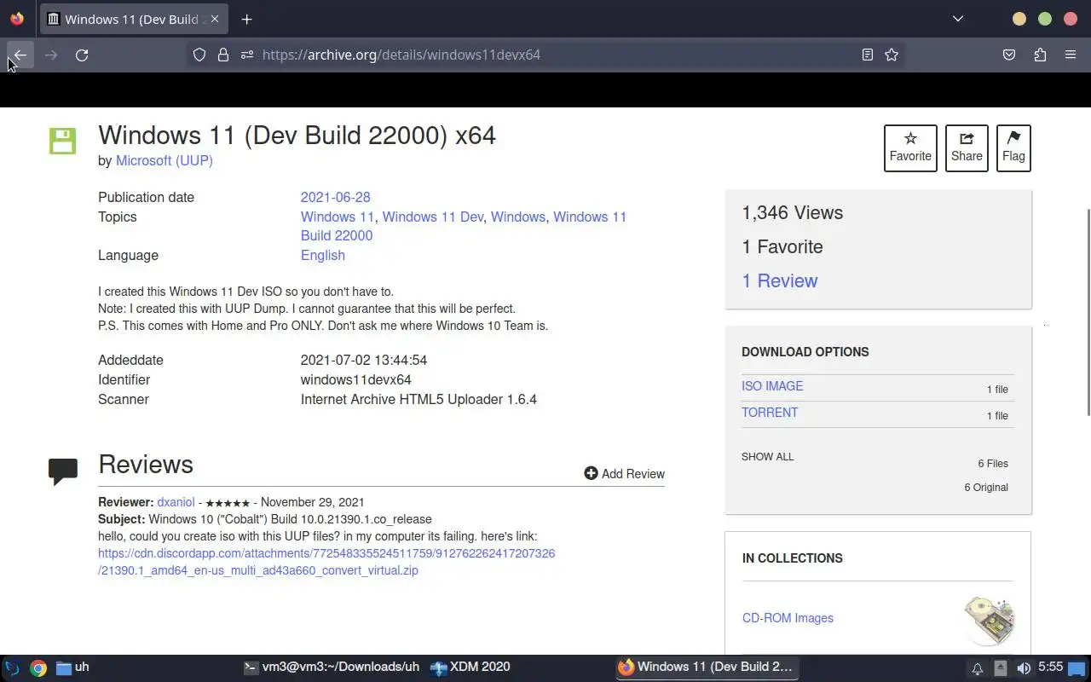The height and width of the screenshot is (682, 1091).
Task: Open the Windows 11 Dev topic link
Action: coord(433,217)
